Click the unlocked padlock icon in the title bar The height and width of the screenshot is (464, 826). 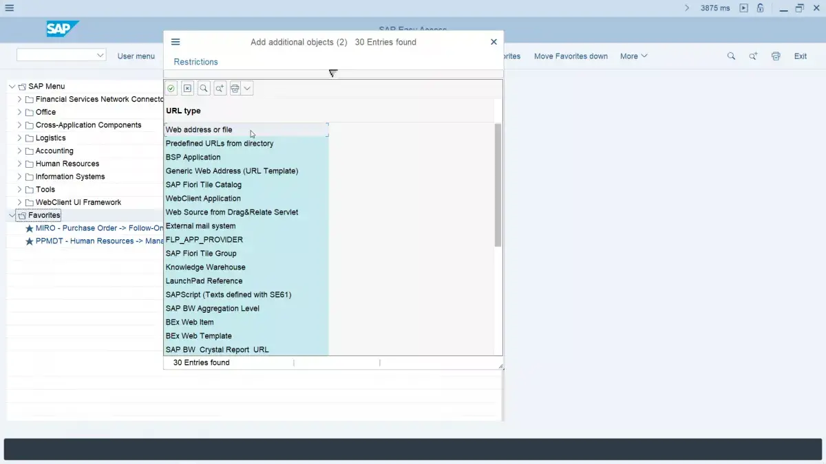pos(761,8)
